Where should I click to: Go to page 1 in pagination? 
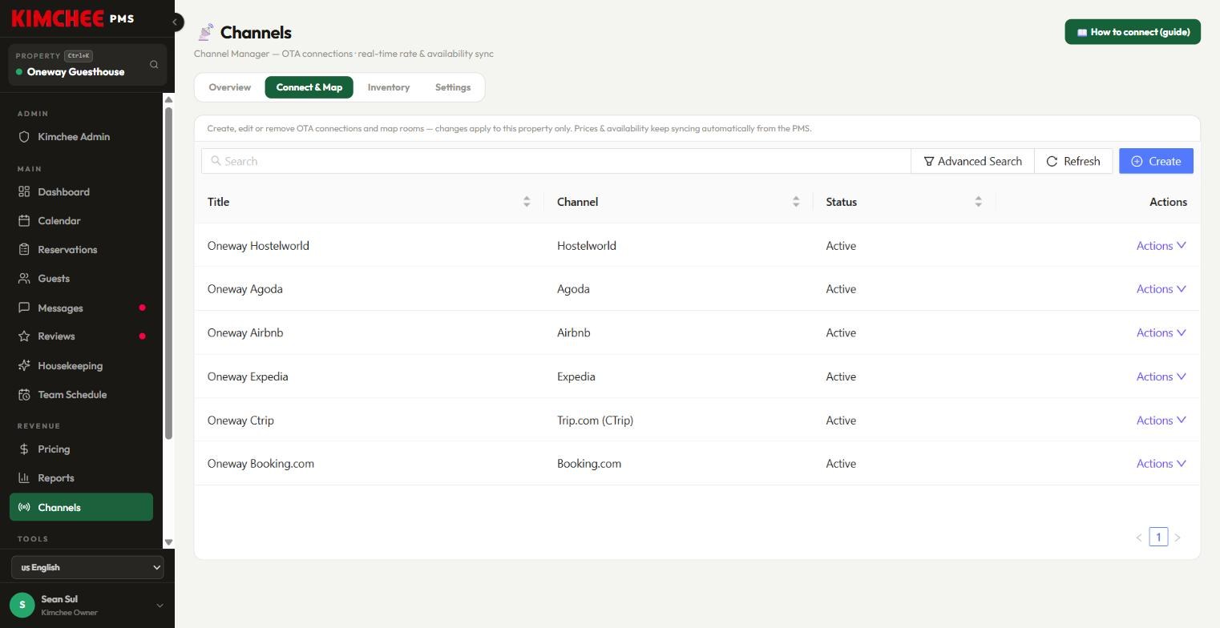[1158, 537]
